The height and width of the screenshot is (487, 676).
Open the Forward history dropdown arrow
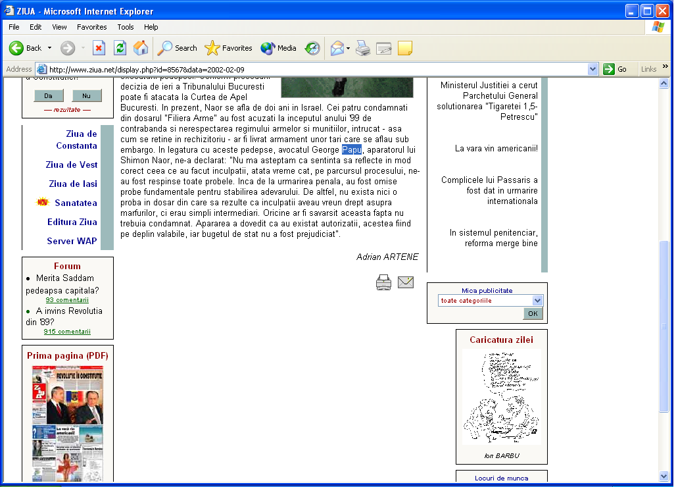(x=83, y=48)
